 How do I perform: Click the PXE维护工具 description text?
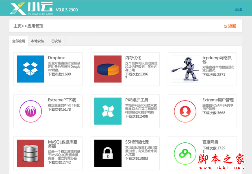141,109
